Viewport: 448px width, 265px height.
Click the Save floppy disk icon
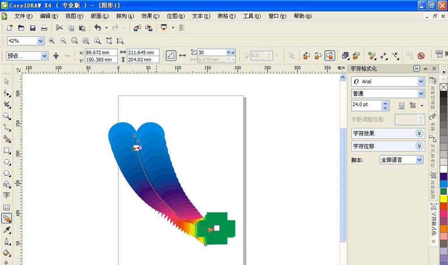point(33,28)
